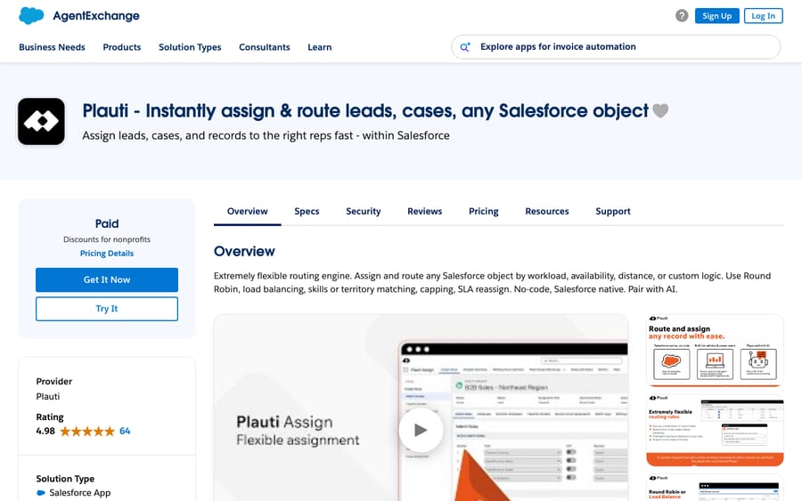Click the Overview section heading

244,251
